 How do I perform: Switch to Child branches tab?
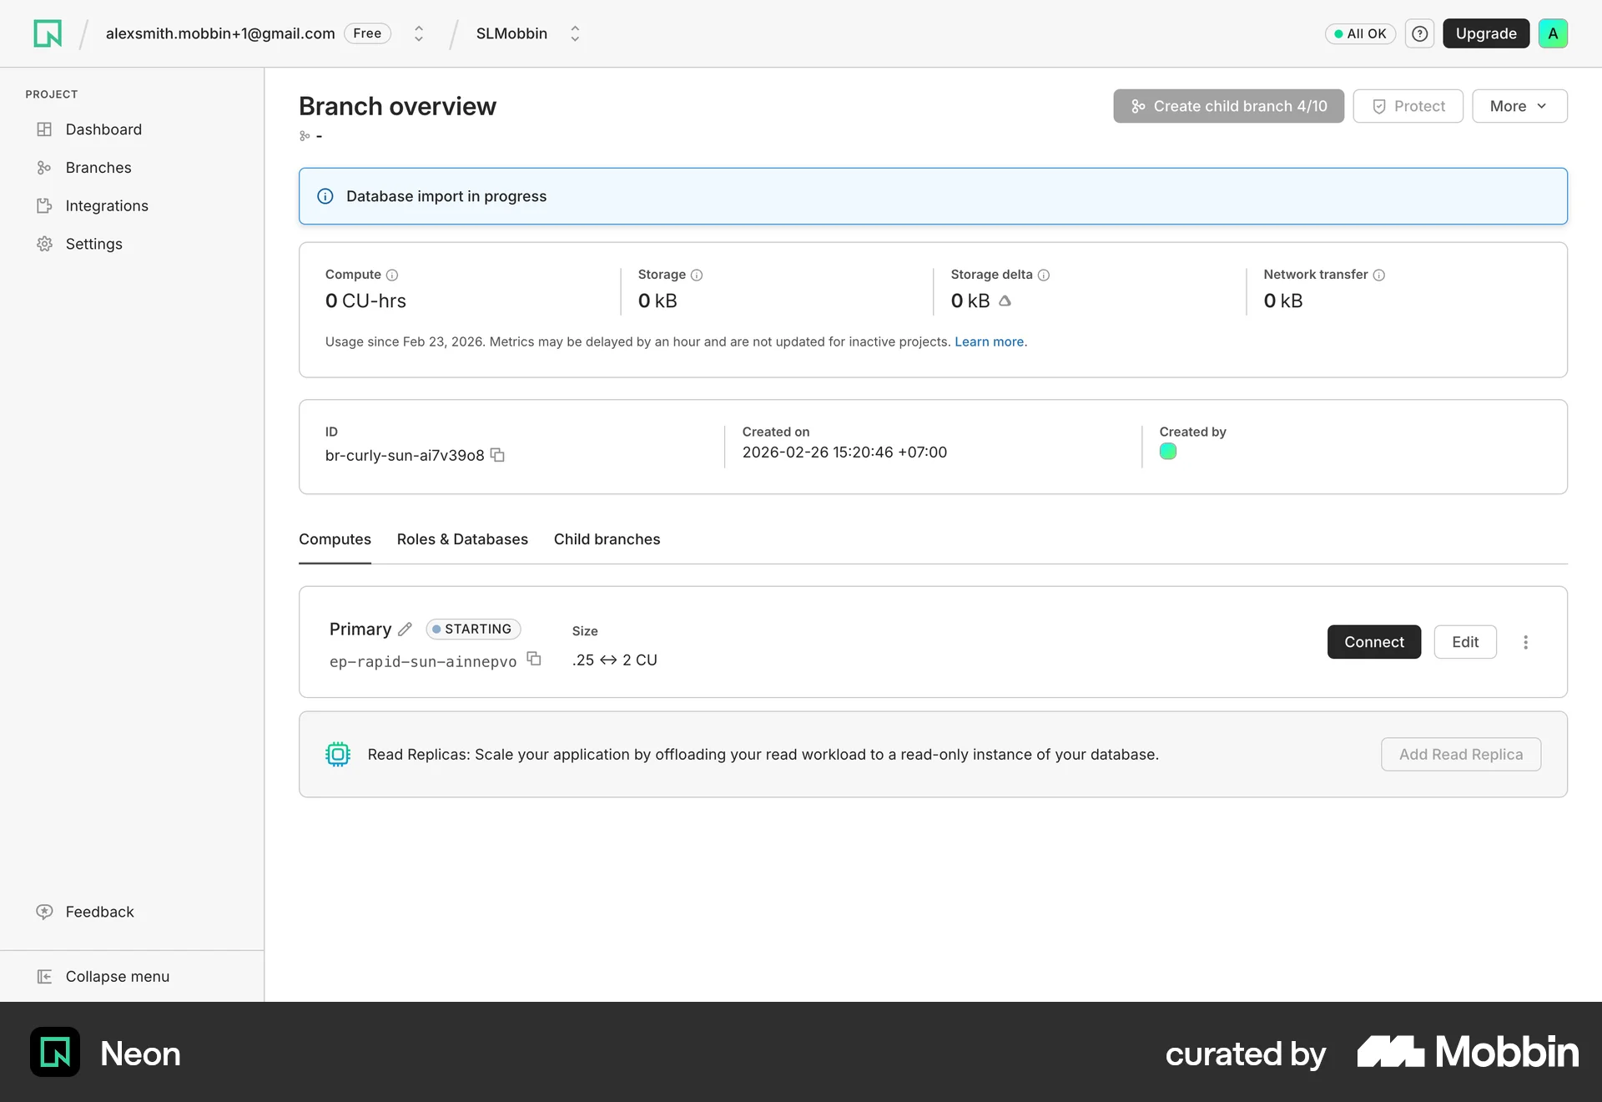click(x=607, y=539)
